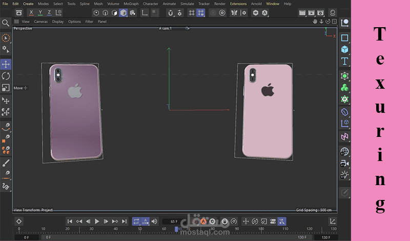Click the record keyframe diamond button
The image size is (410, 241).
pyautogui.click(x=19, y=222)
